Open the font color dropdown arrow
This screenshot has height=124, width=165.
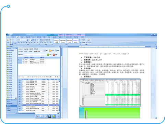(x=33, y=42)
